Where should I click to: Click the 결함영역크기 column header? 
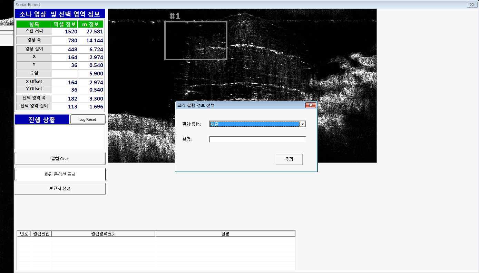tap(103, 234)
